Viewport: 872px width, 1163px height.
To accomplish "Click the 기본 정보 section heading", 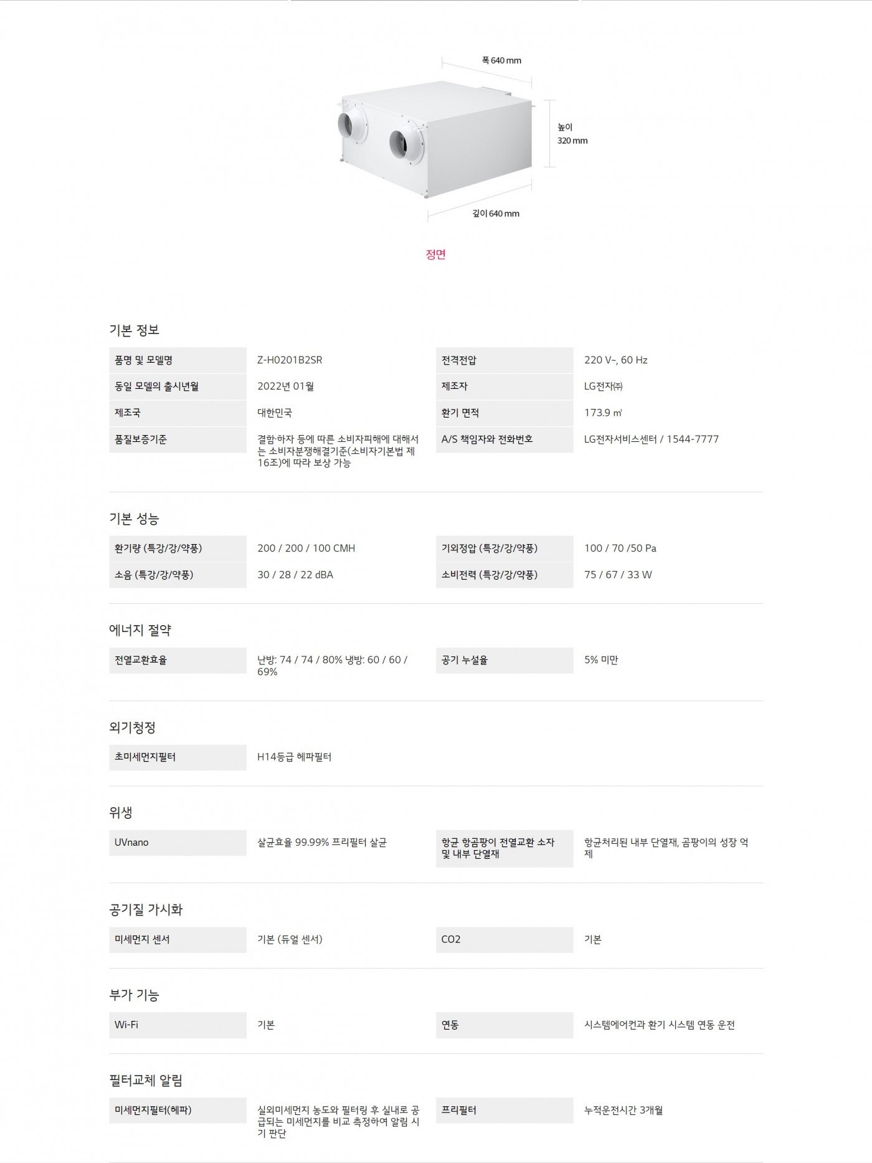I will (135, 330).
